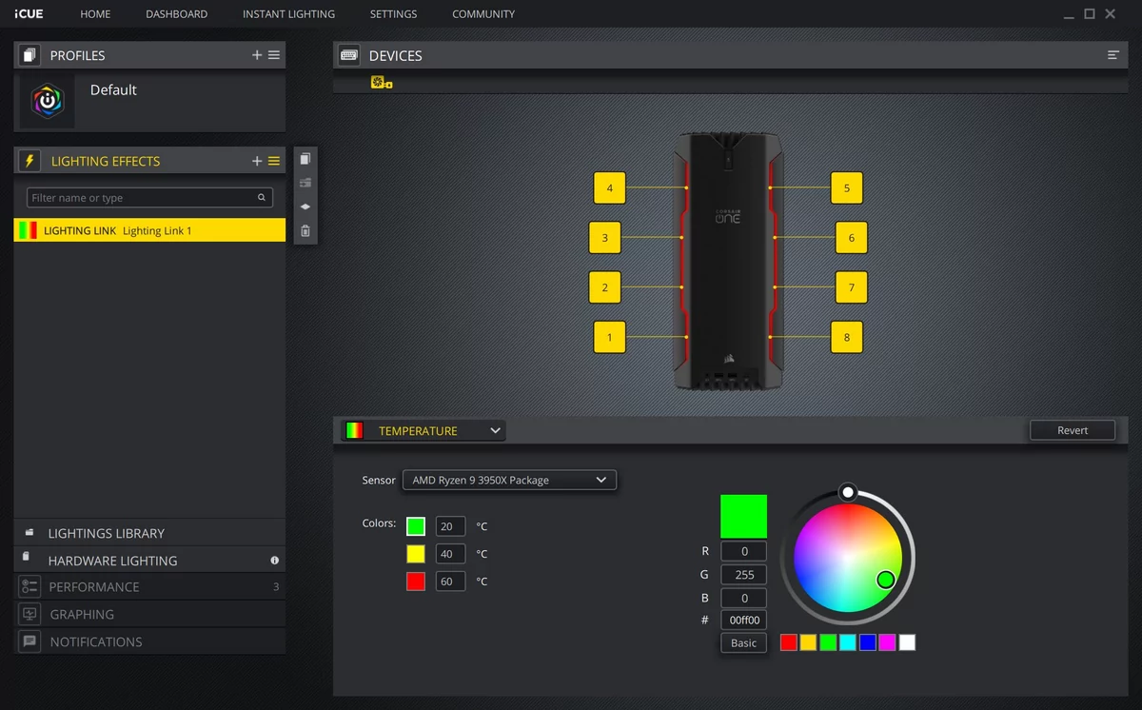The width and height of the screenshot is (1142, 710).
Task: Pick the cyan basic color preset
Action: click(848, 642)
